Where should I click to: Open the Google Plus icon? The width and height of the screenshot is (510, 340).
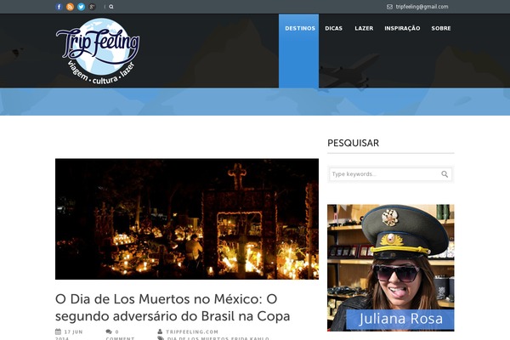tap(92, 7)
